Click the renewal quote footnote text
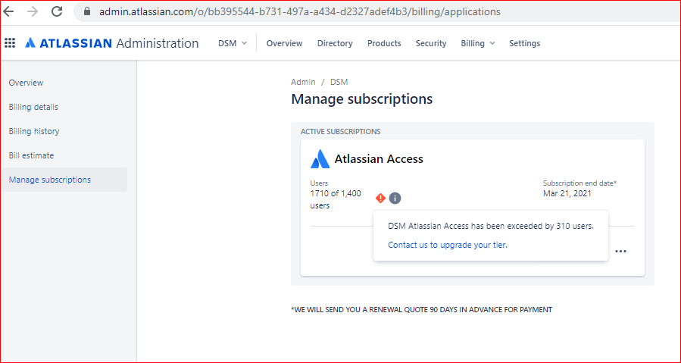This screenshot has height=363, width=681. coord(422,309)
